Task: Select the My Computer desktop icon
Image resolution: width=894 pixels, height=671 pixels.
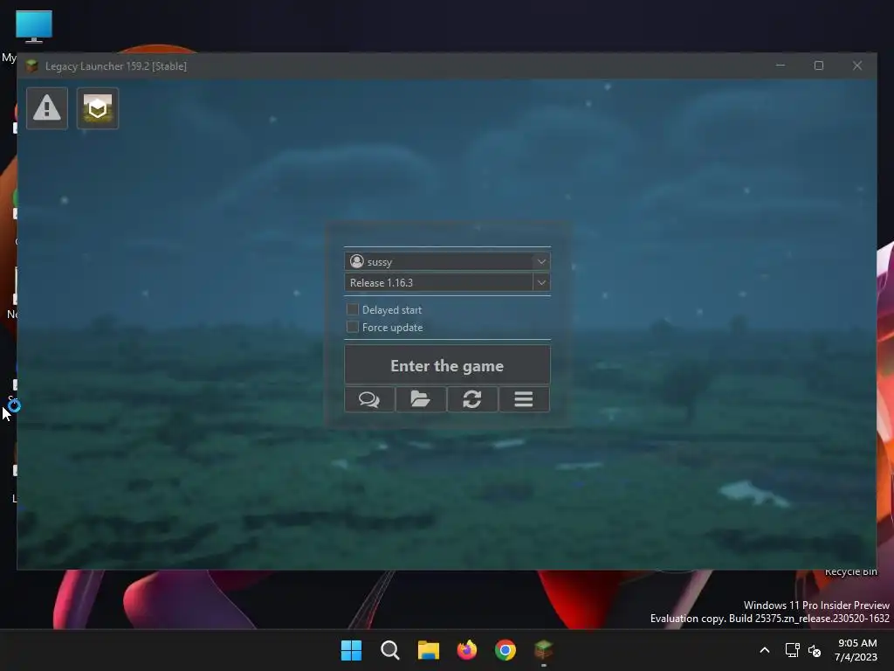Action: 34,27
